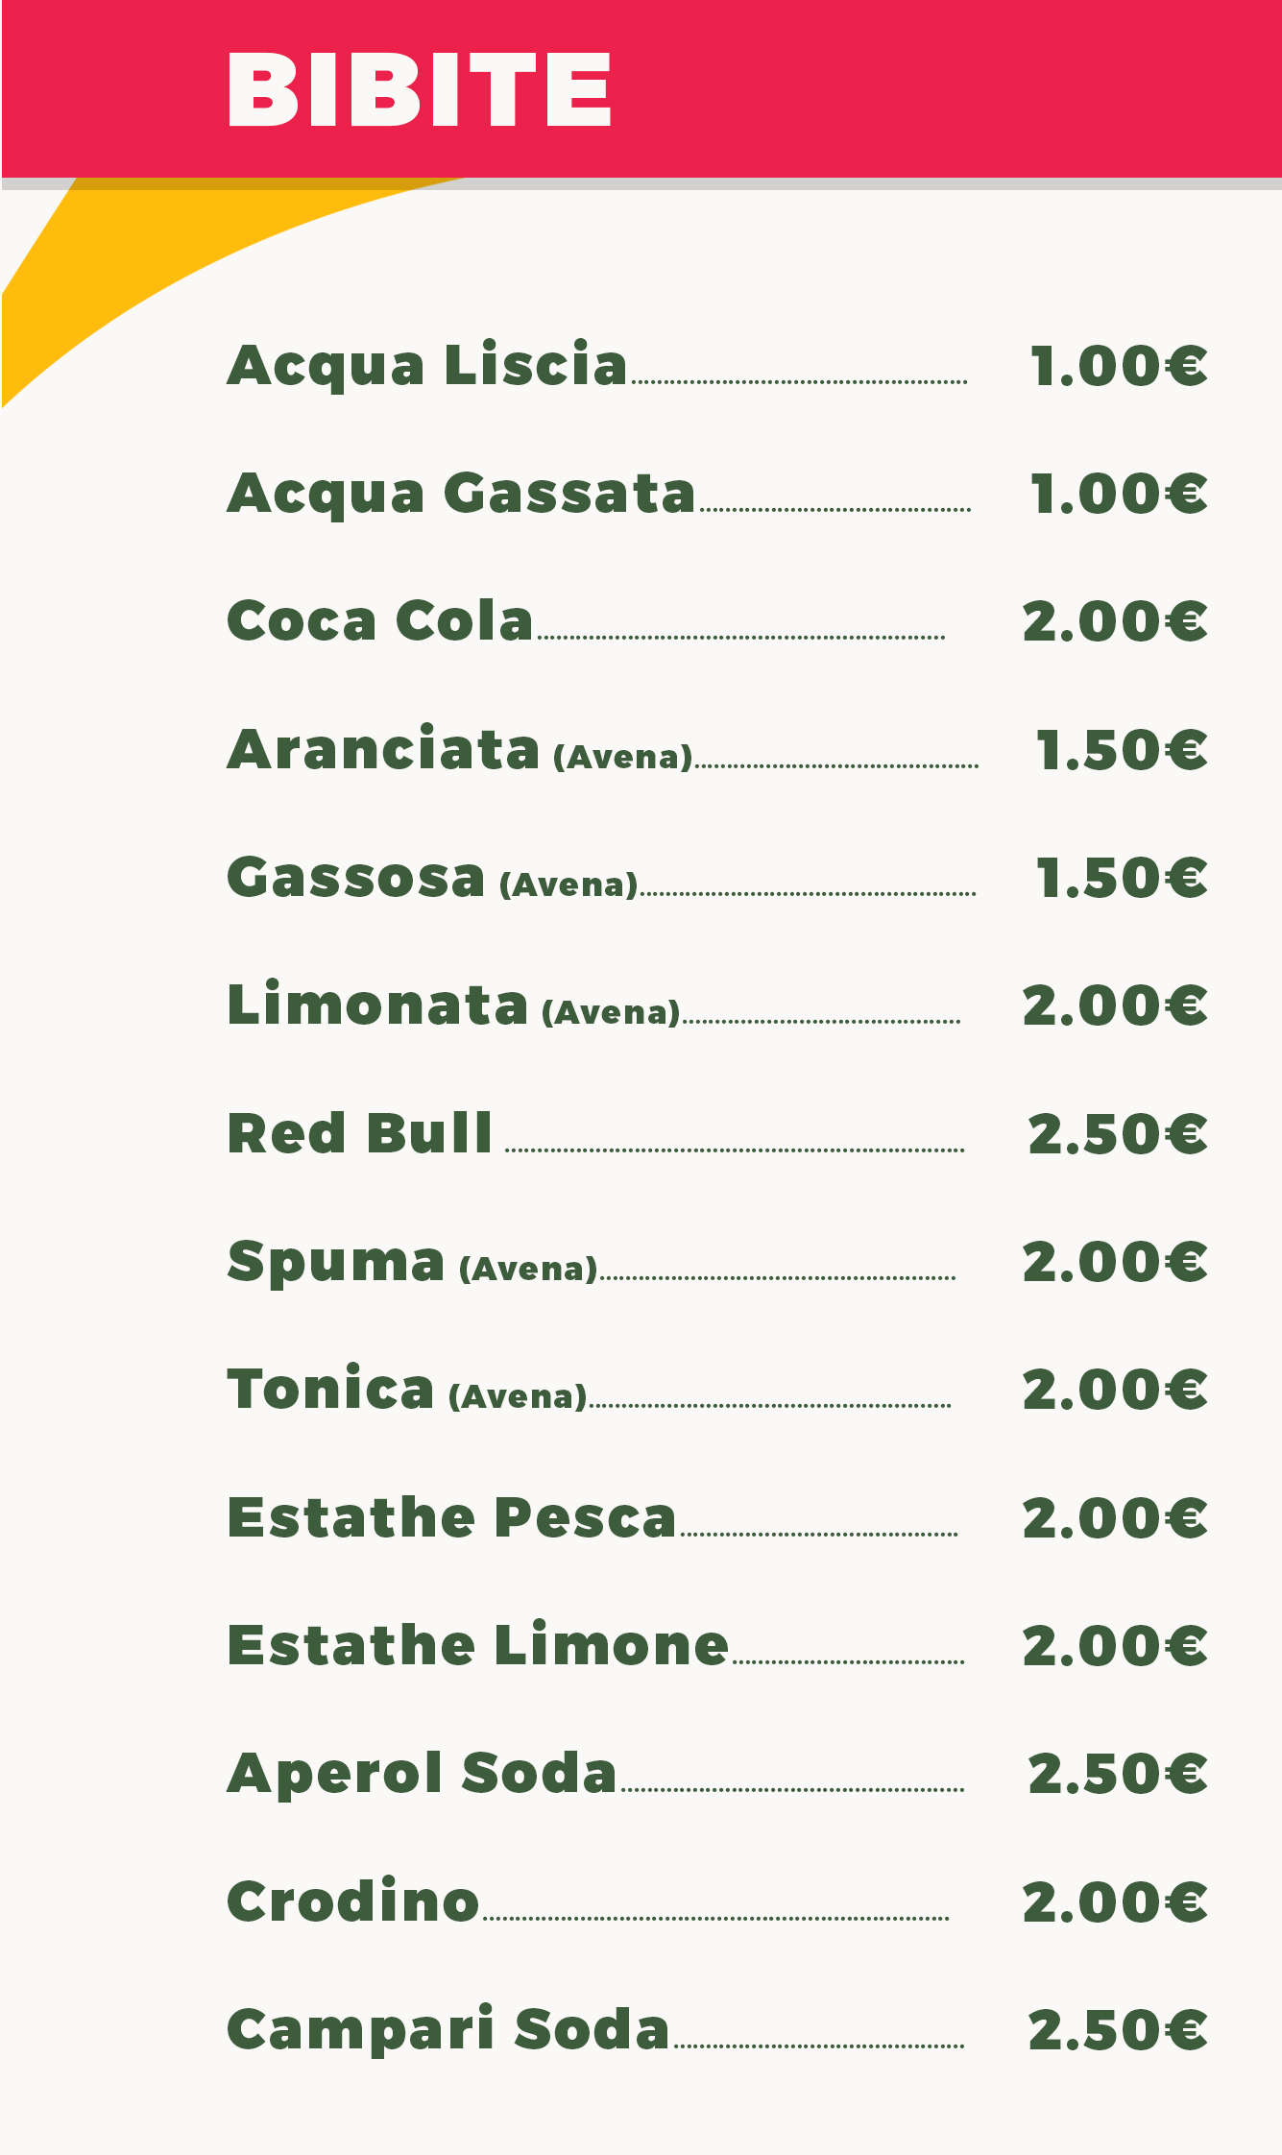Tap the Crodino menu entry
Image resolution: width=1282 pixels, height=2155 pixels.
click(353, 1901)
